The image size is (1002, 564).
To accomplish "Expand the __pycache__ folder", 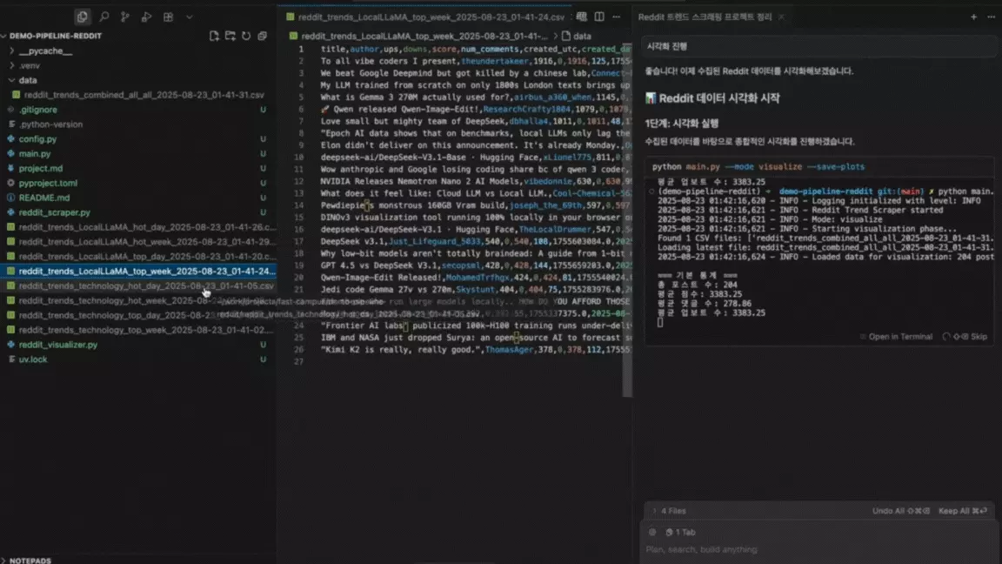I will tap(12, 50).
